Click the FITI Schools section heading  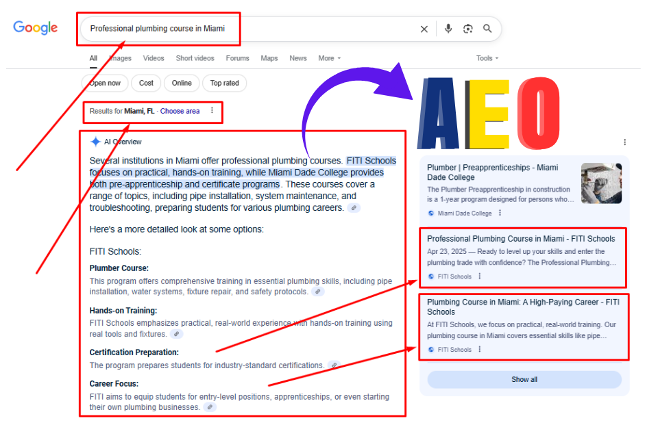pyautogui.click(x=115, y=251)
